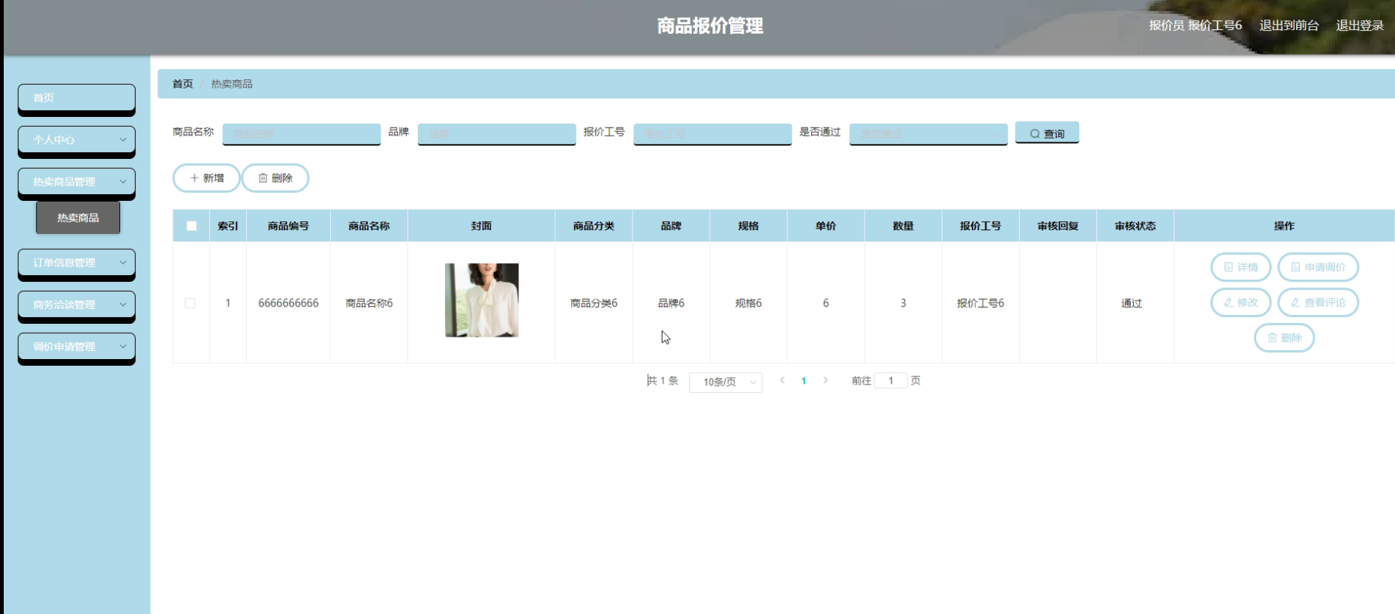Click 申请调价 for 商品名称6

(1318, 267)
